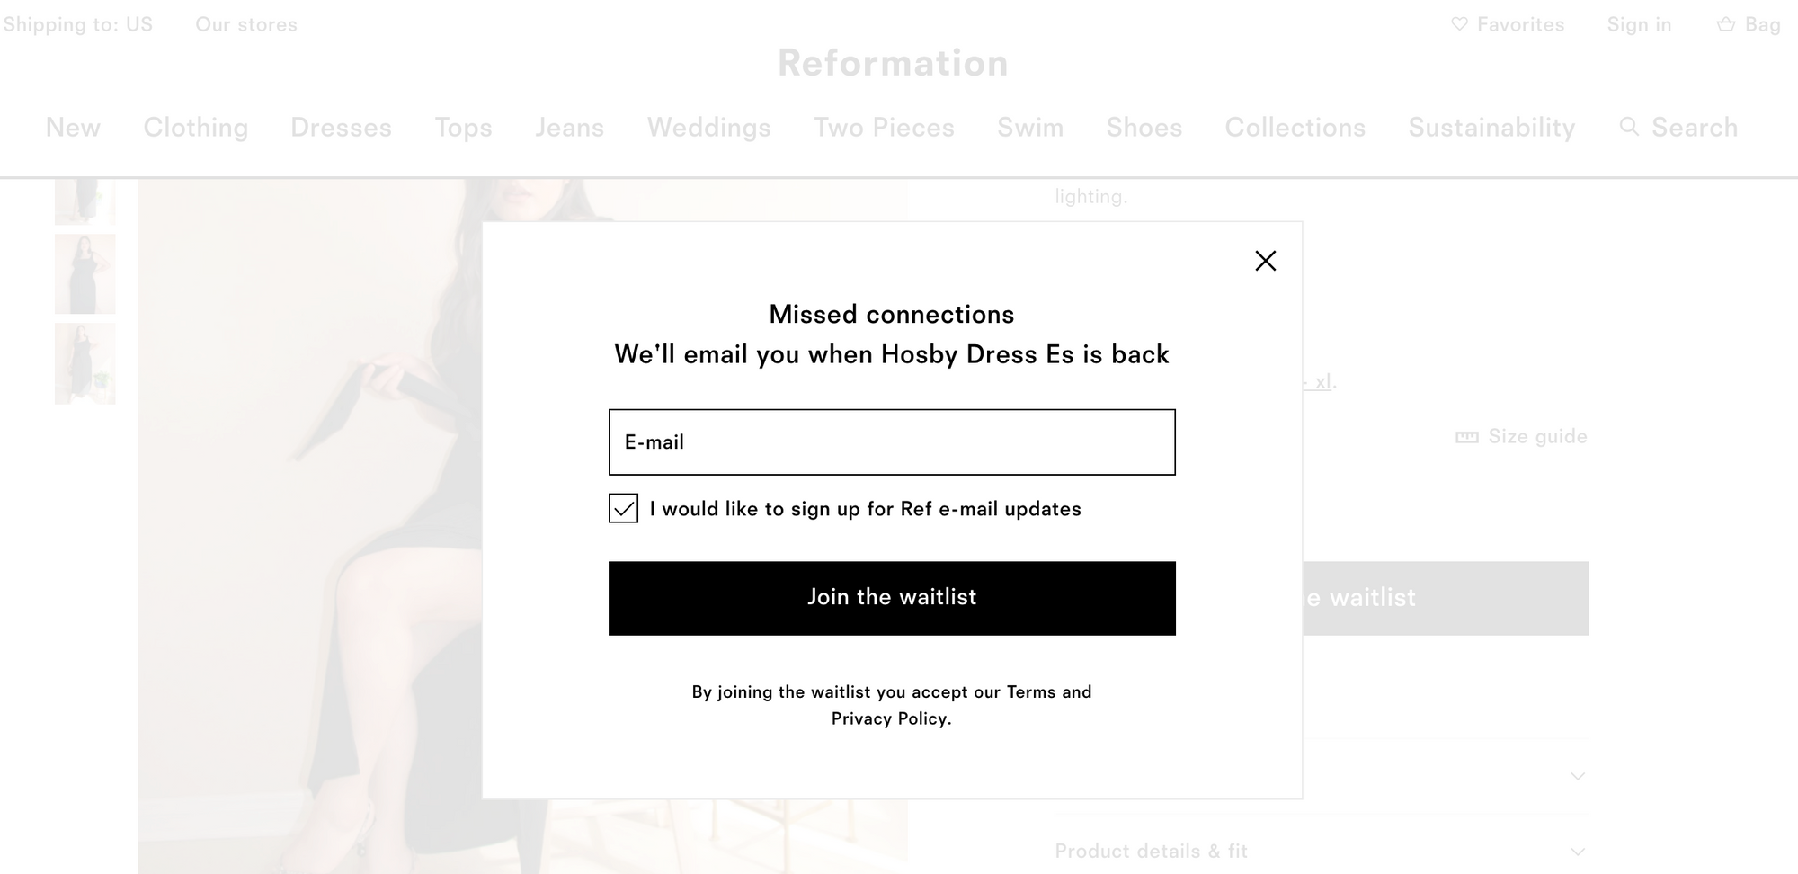Close the Missed connections popup

(1266, 261)
